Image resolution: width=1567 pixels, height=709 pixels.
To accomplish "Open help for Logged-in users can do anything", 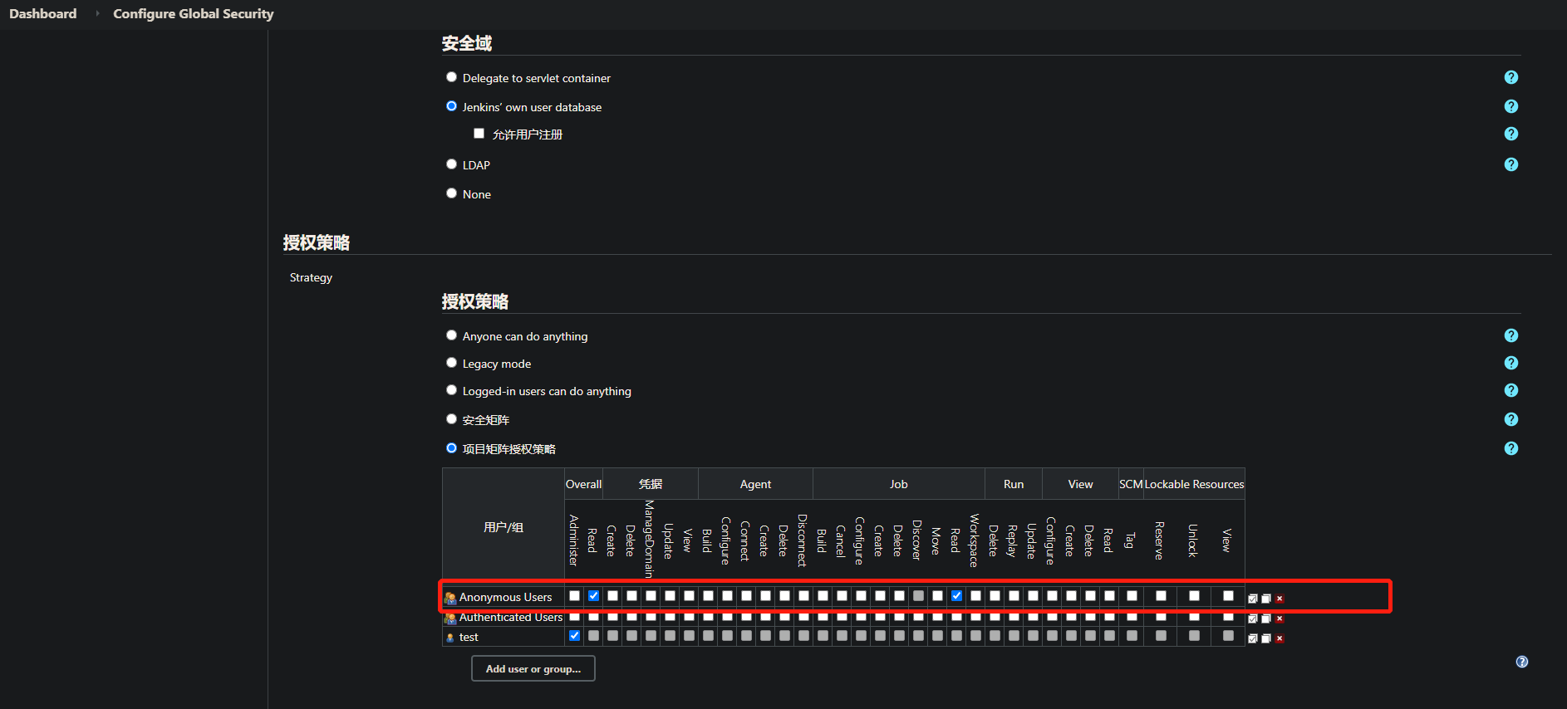I will [x=1511, y=390].
